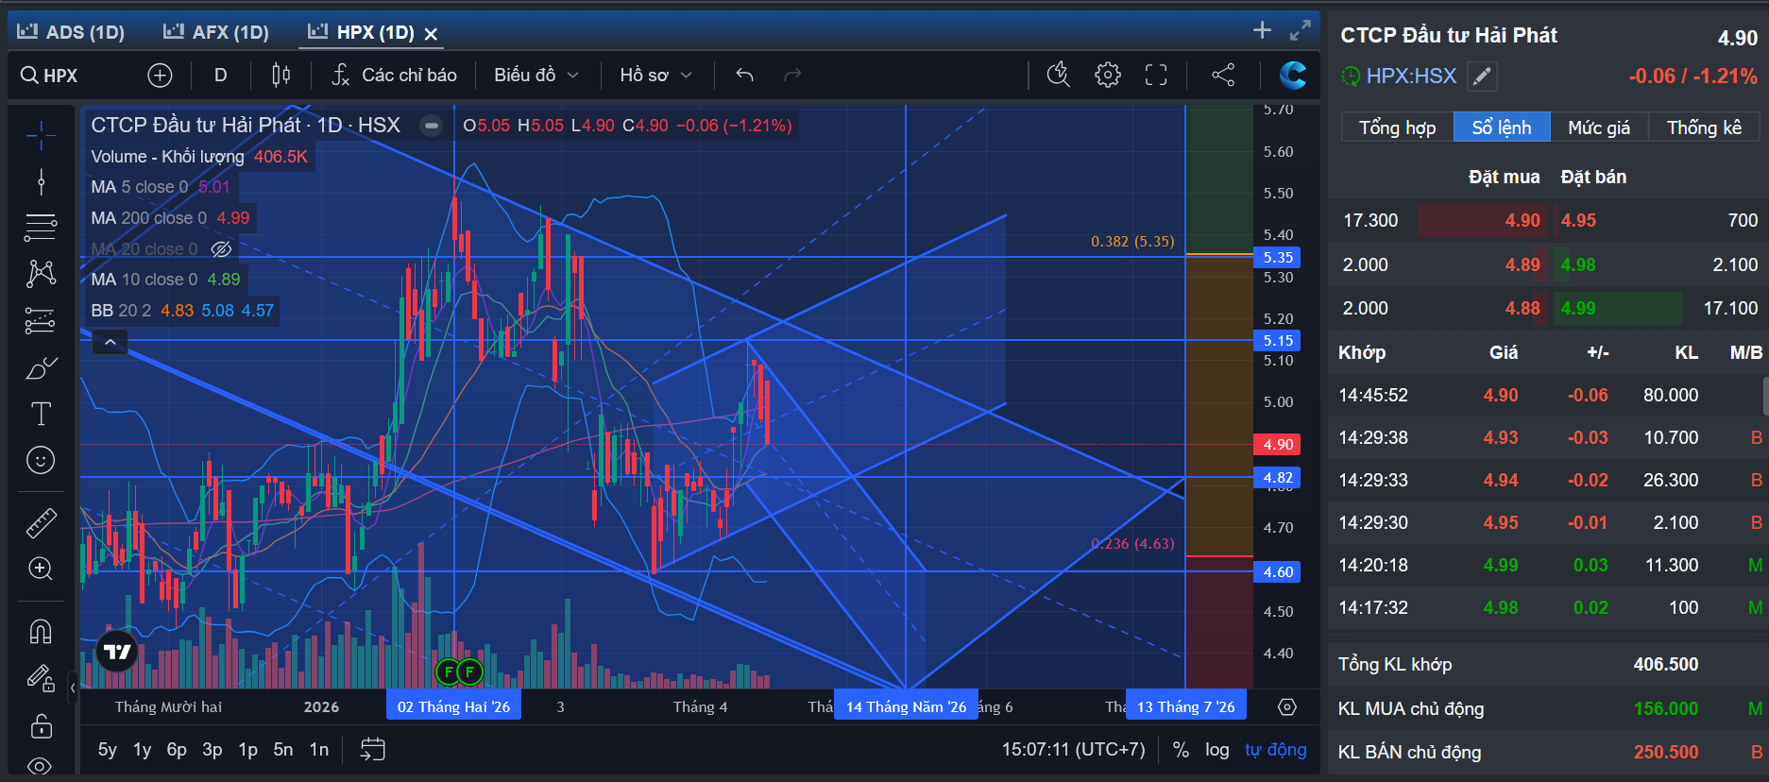Open chart settings gear

click(1108, 75)
